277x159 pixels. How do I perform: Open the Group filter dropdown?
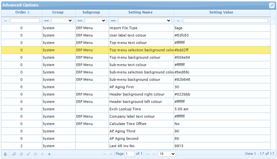62,21
